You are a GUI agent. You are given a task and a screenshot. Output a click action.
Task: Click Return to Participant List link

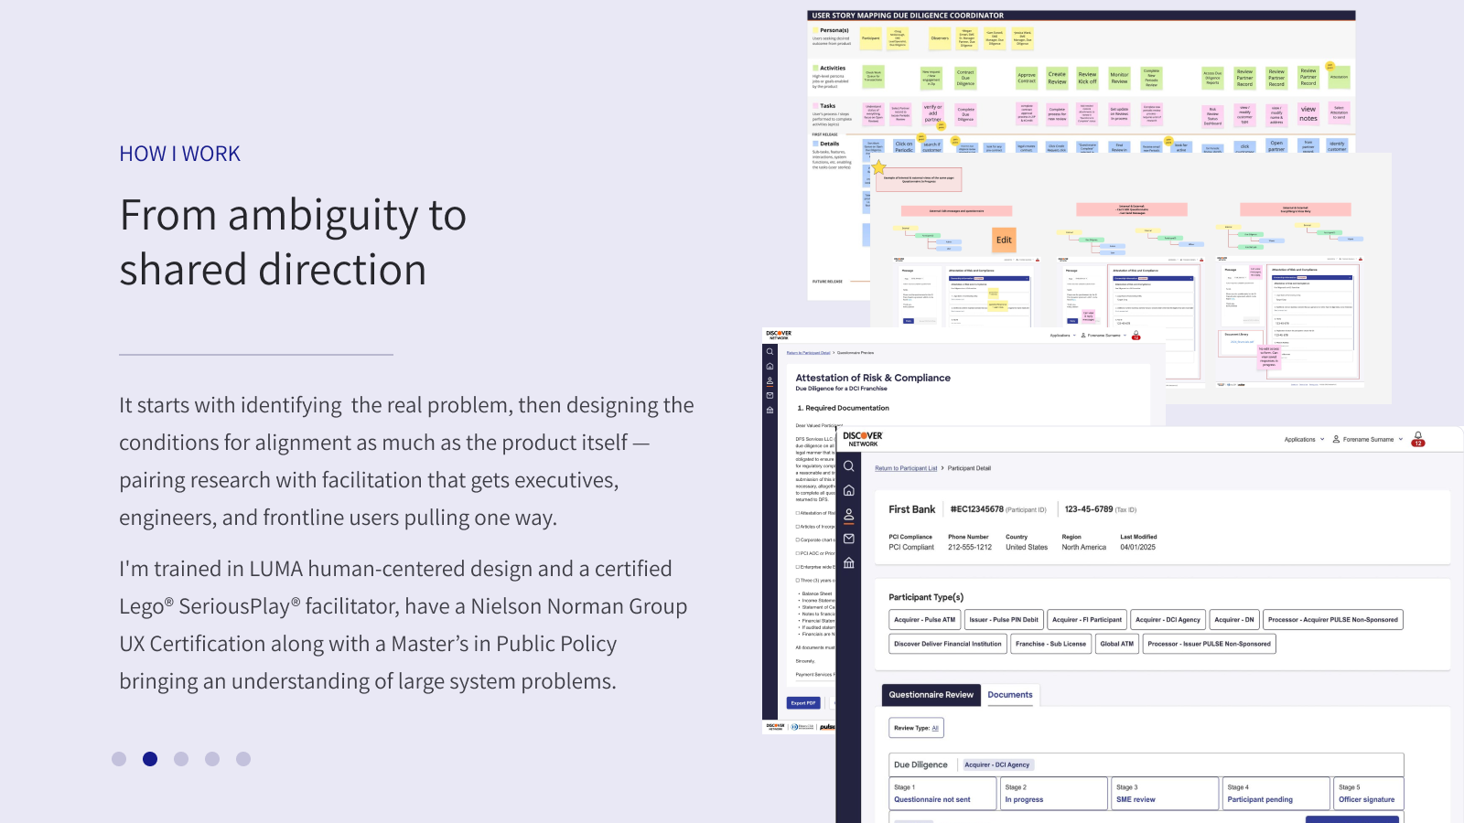coord(906,468)
